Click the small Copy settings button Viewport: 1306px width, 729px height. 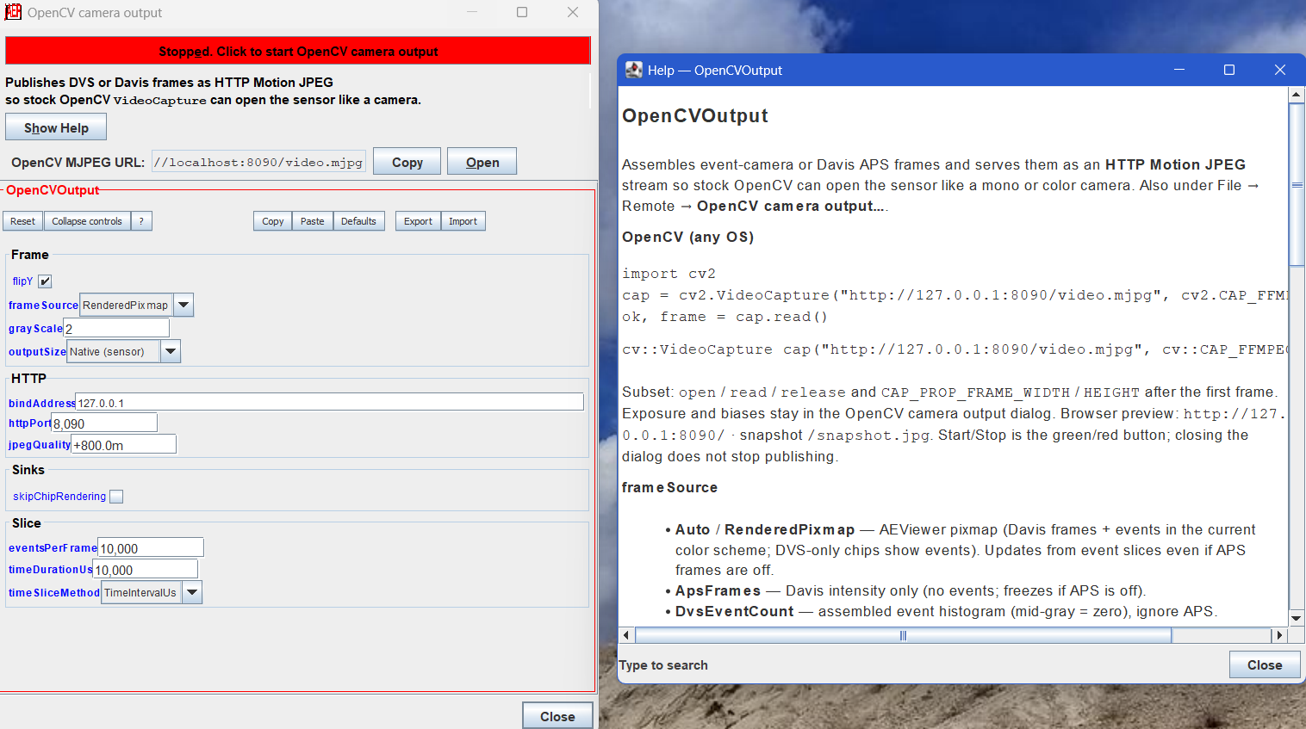click(x=273, y=221)
